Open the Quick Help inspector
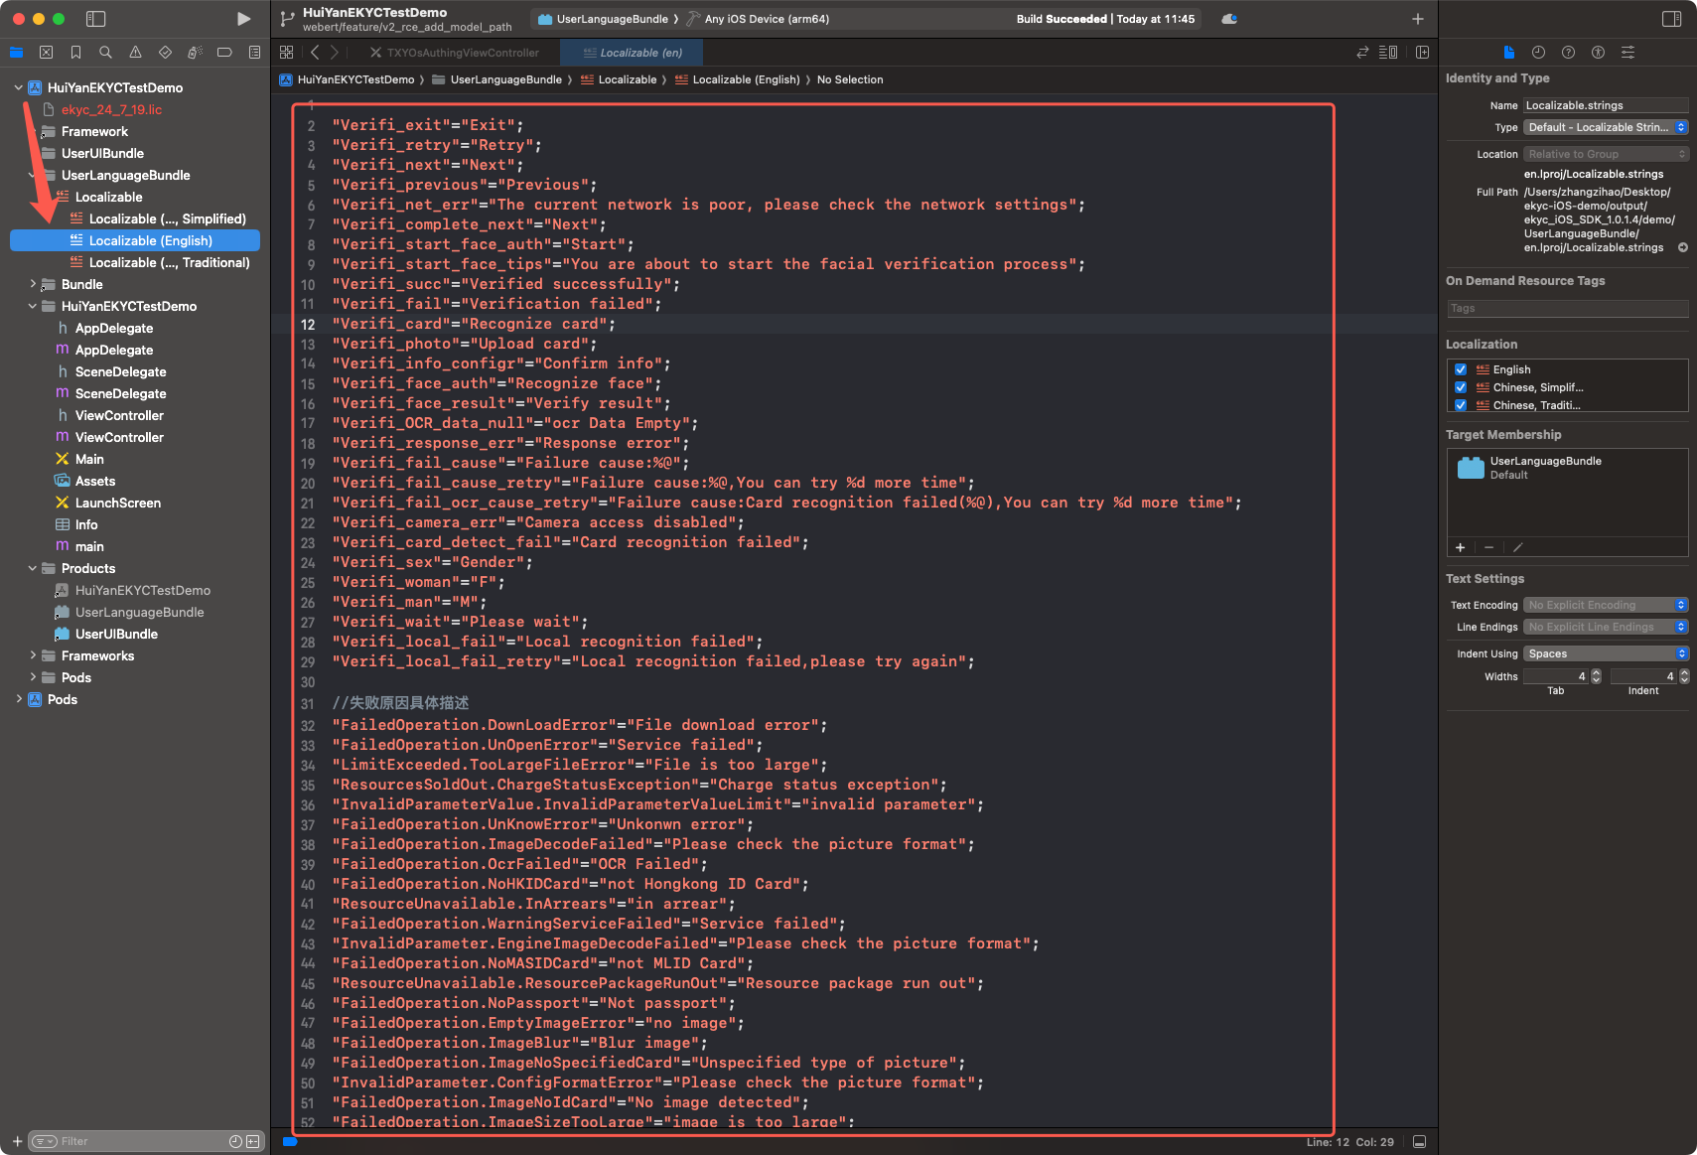1697x1155 pixels. tap(1568, 53)
